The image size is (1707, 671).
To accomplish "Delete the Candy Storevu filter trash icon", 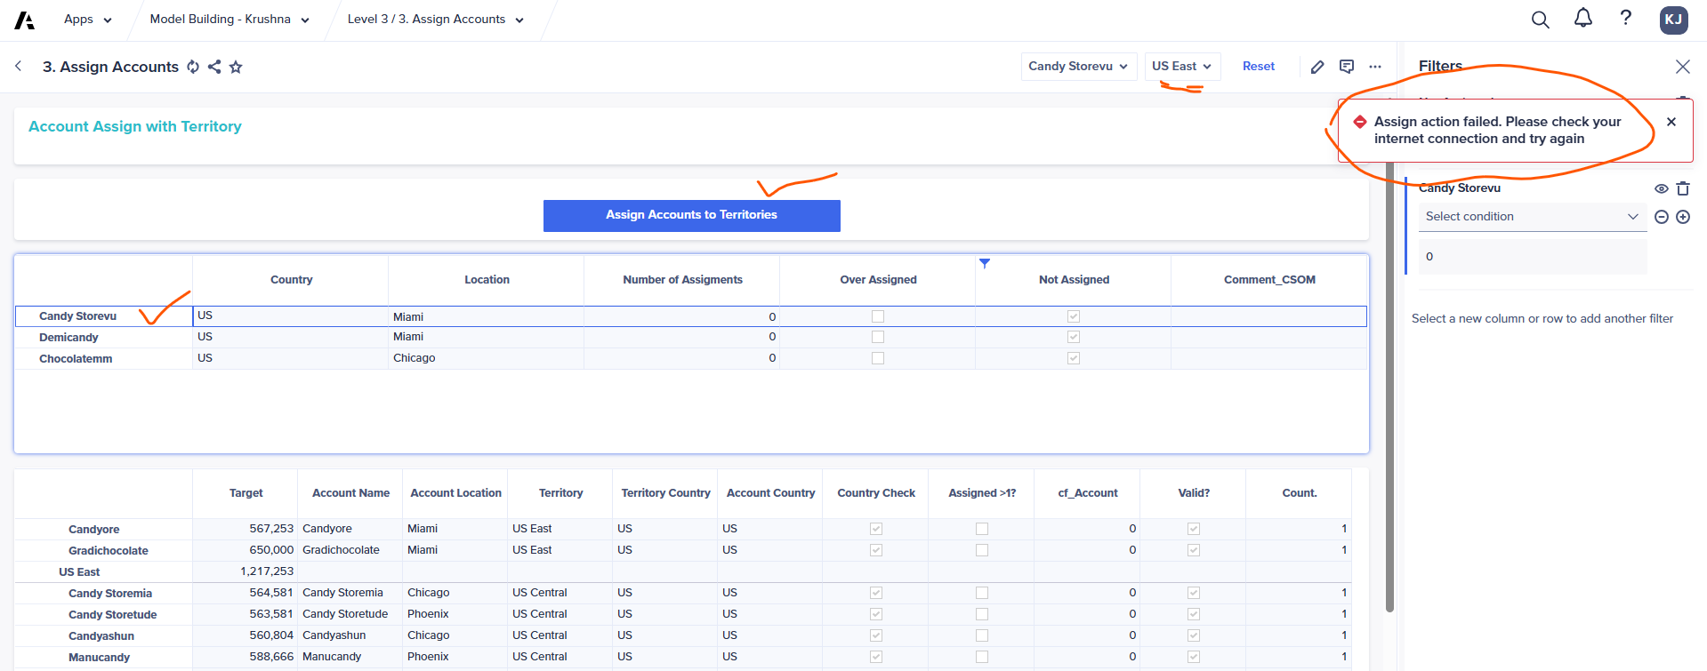I will pos(1683,188).
